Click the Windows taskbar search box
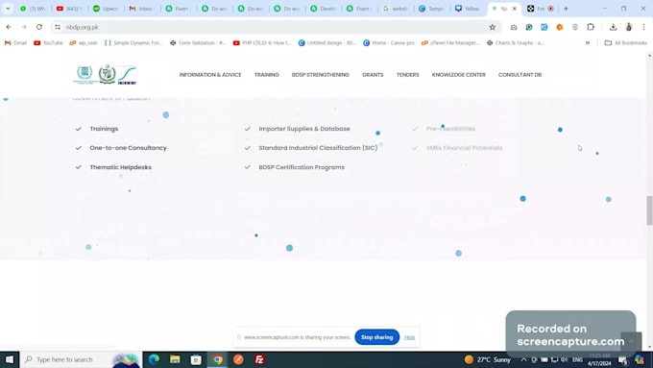Image resolution: width=653 pixels, height=368 pixels. click(82, 359)
